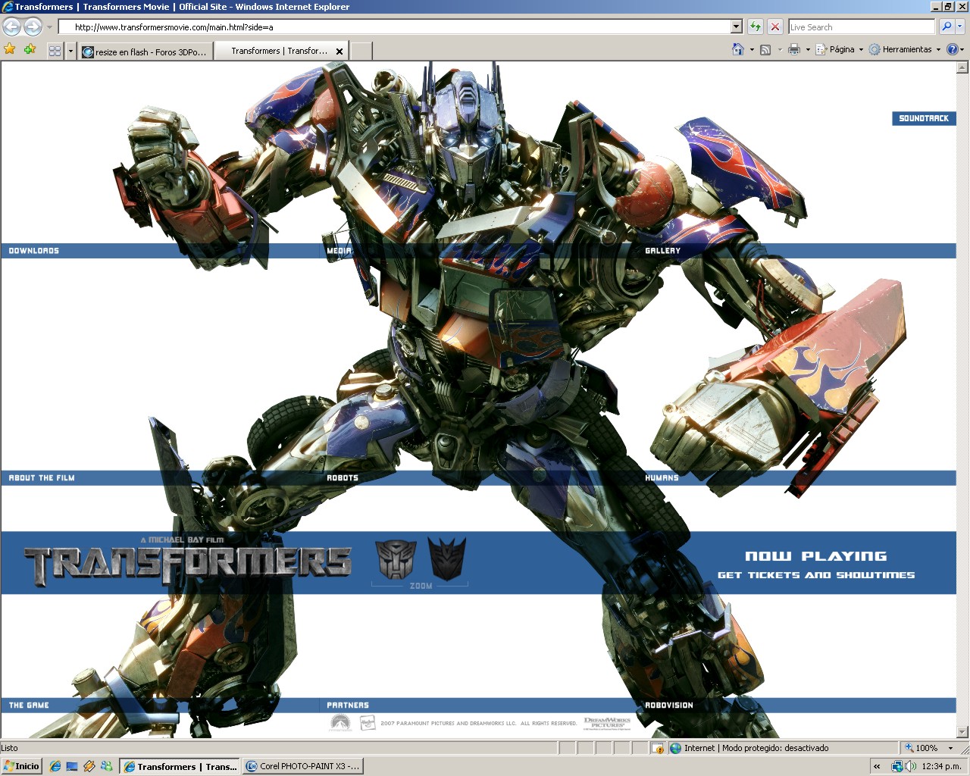Image resolution: width=970 pixels, height=776 pixels.
Task: Expand the Home button dropdown arrow
Action: [x=752, y=50]
